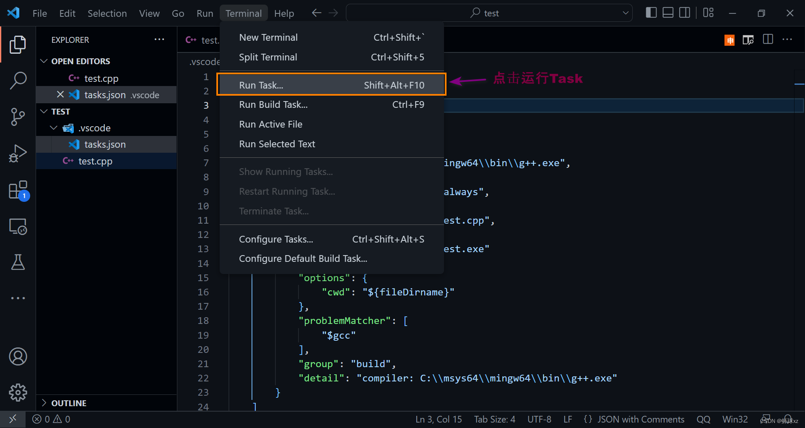
Task: Click Ln 3, Col 15 in status bar
Action: pyautogui.click(x=439, y=419)
